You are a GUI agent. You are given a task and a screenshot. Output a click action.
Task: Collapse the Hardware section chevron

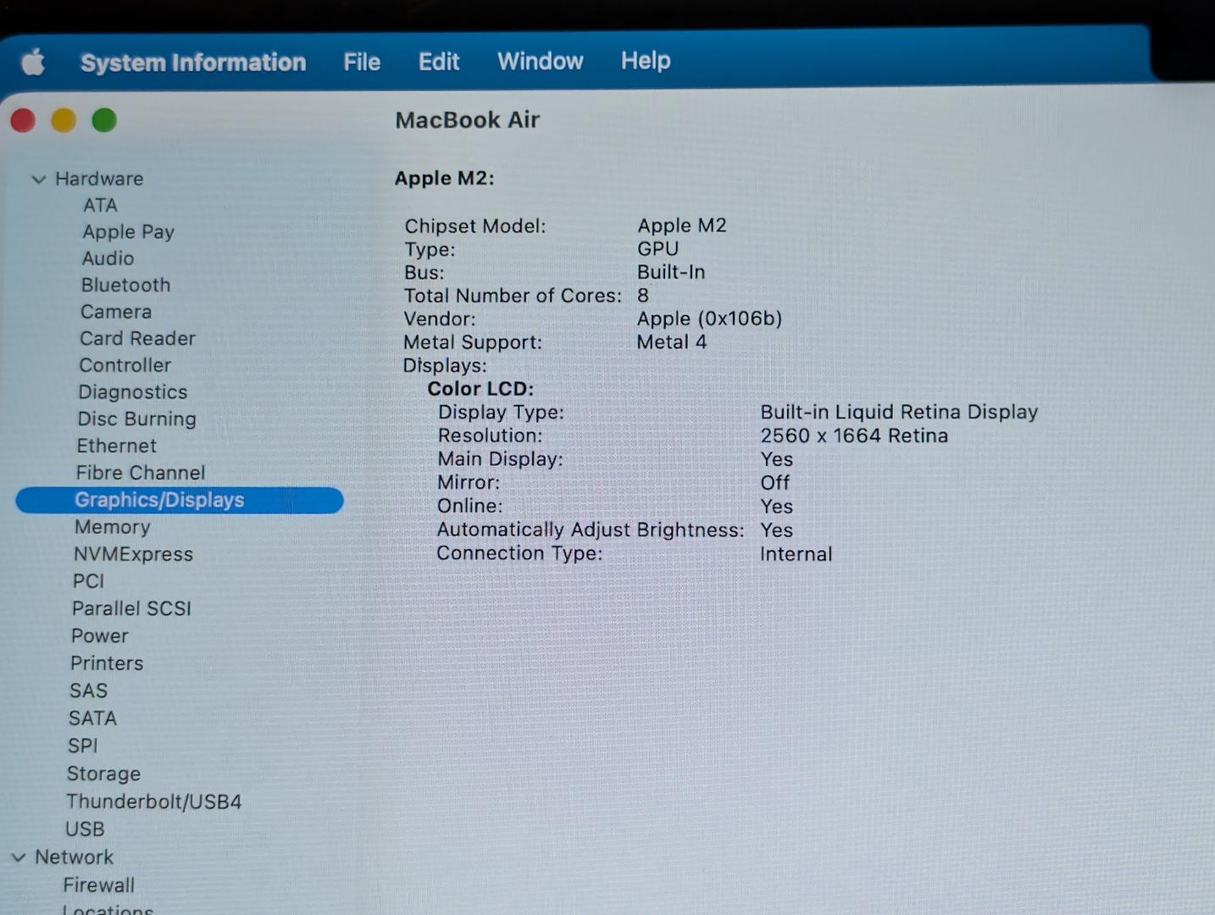click(x=38, y=180)
